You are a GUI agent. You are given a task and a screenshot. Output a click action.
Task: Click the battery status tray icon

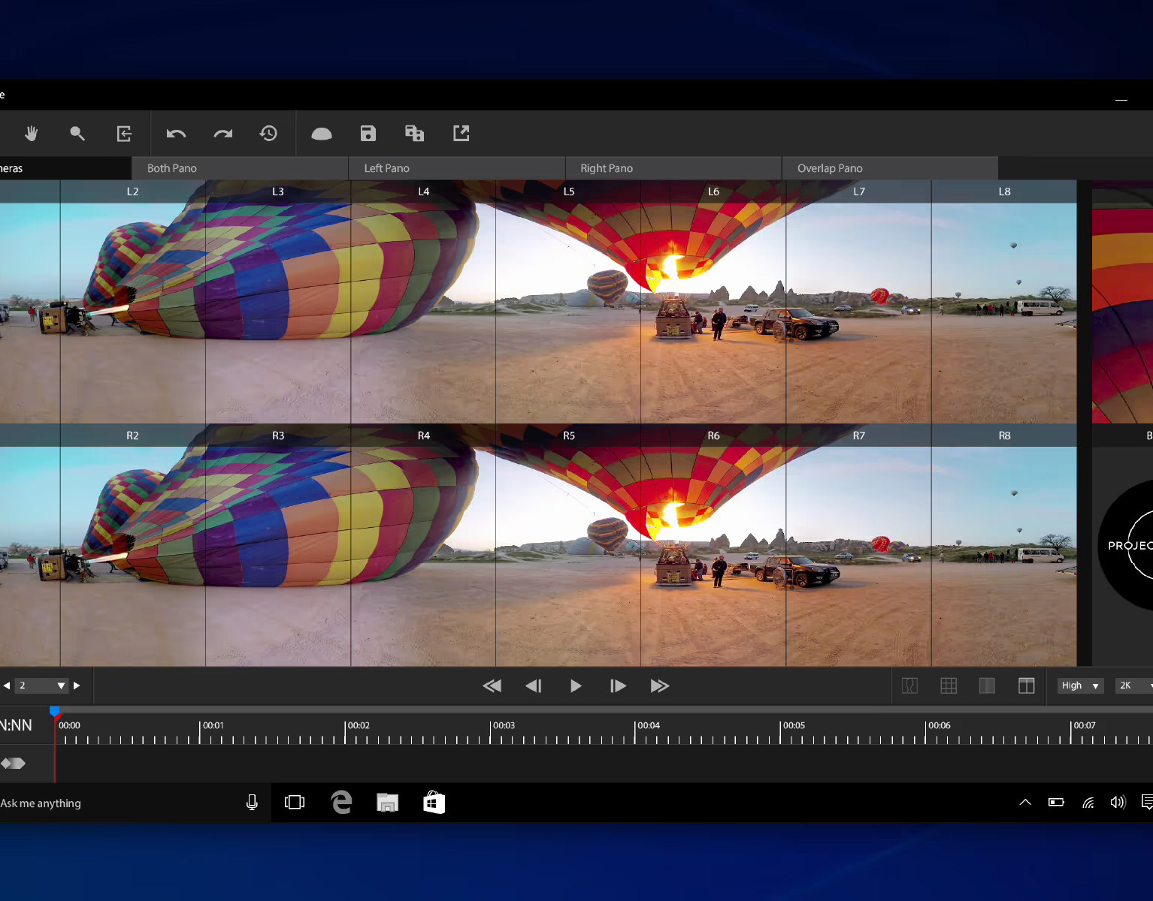[x=1056, y=802]
